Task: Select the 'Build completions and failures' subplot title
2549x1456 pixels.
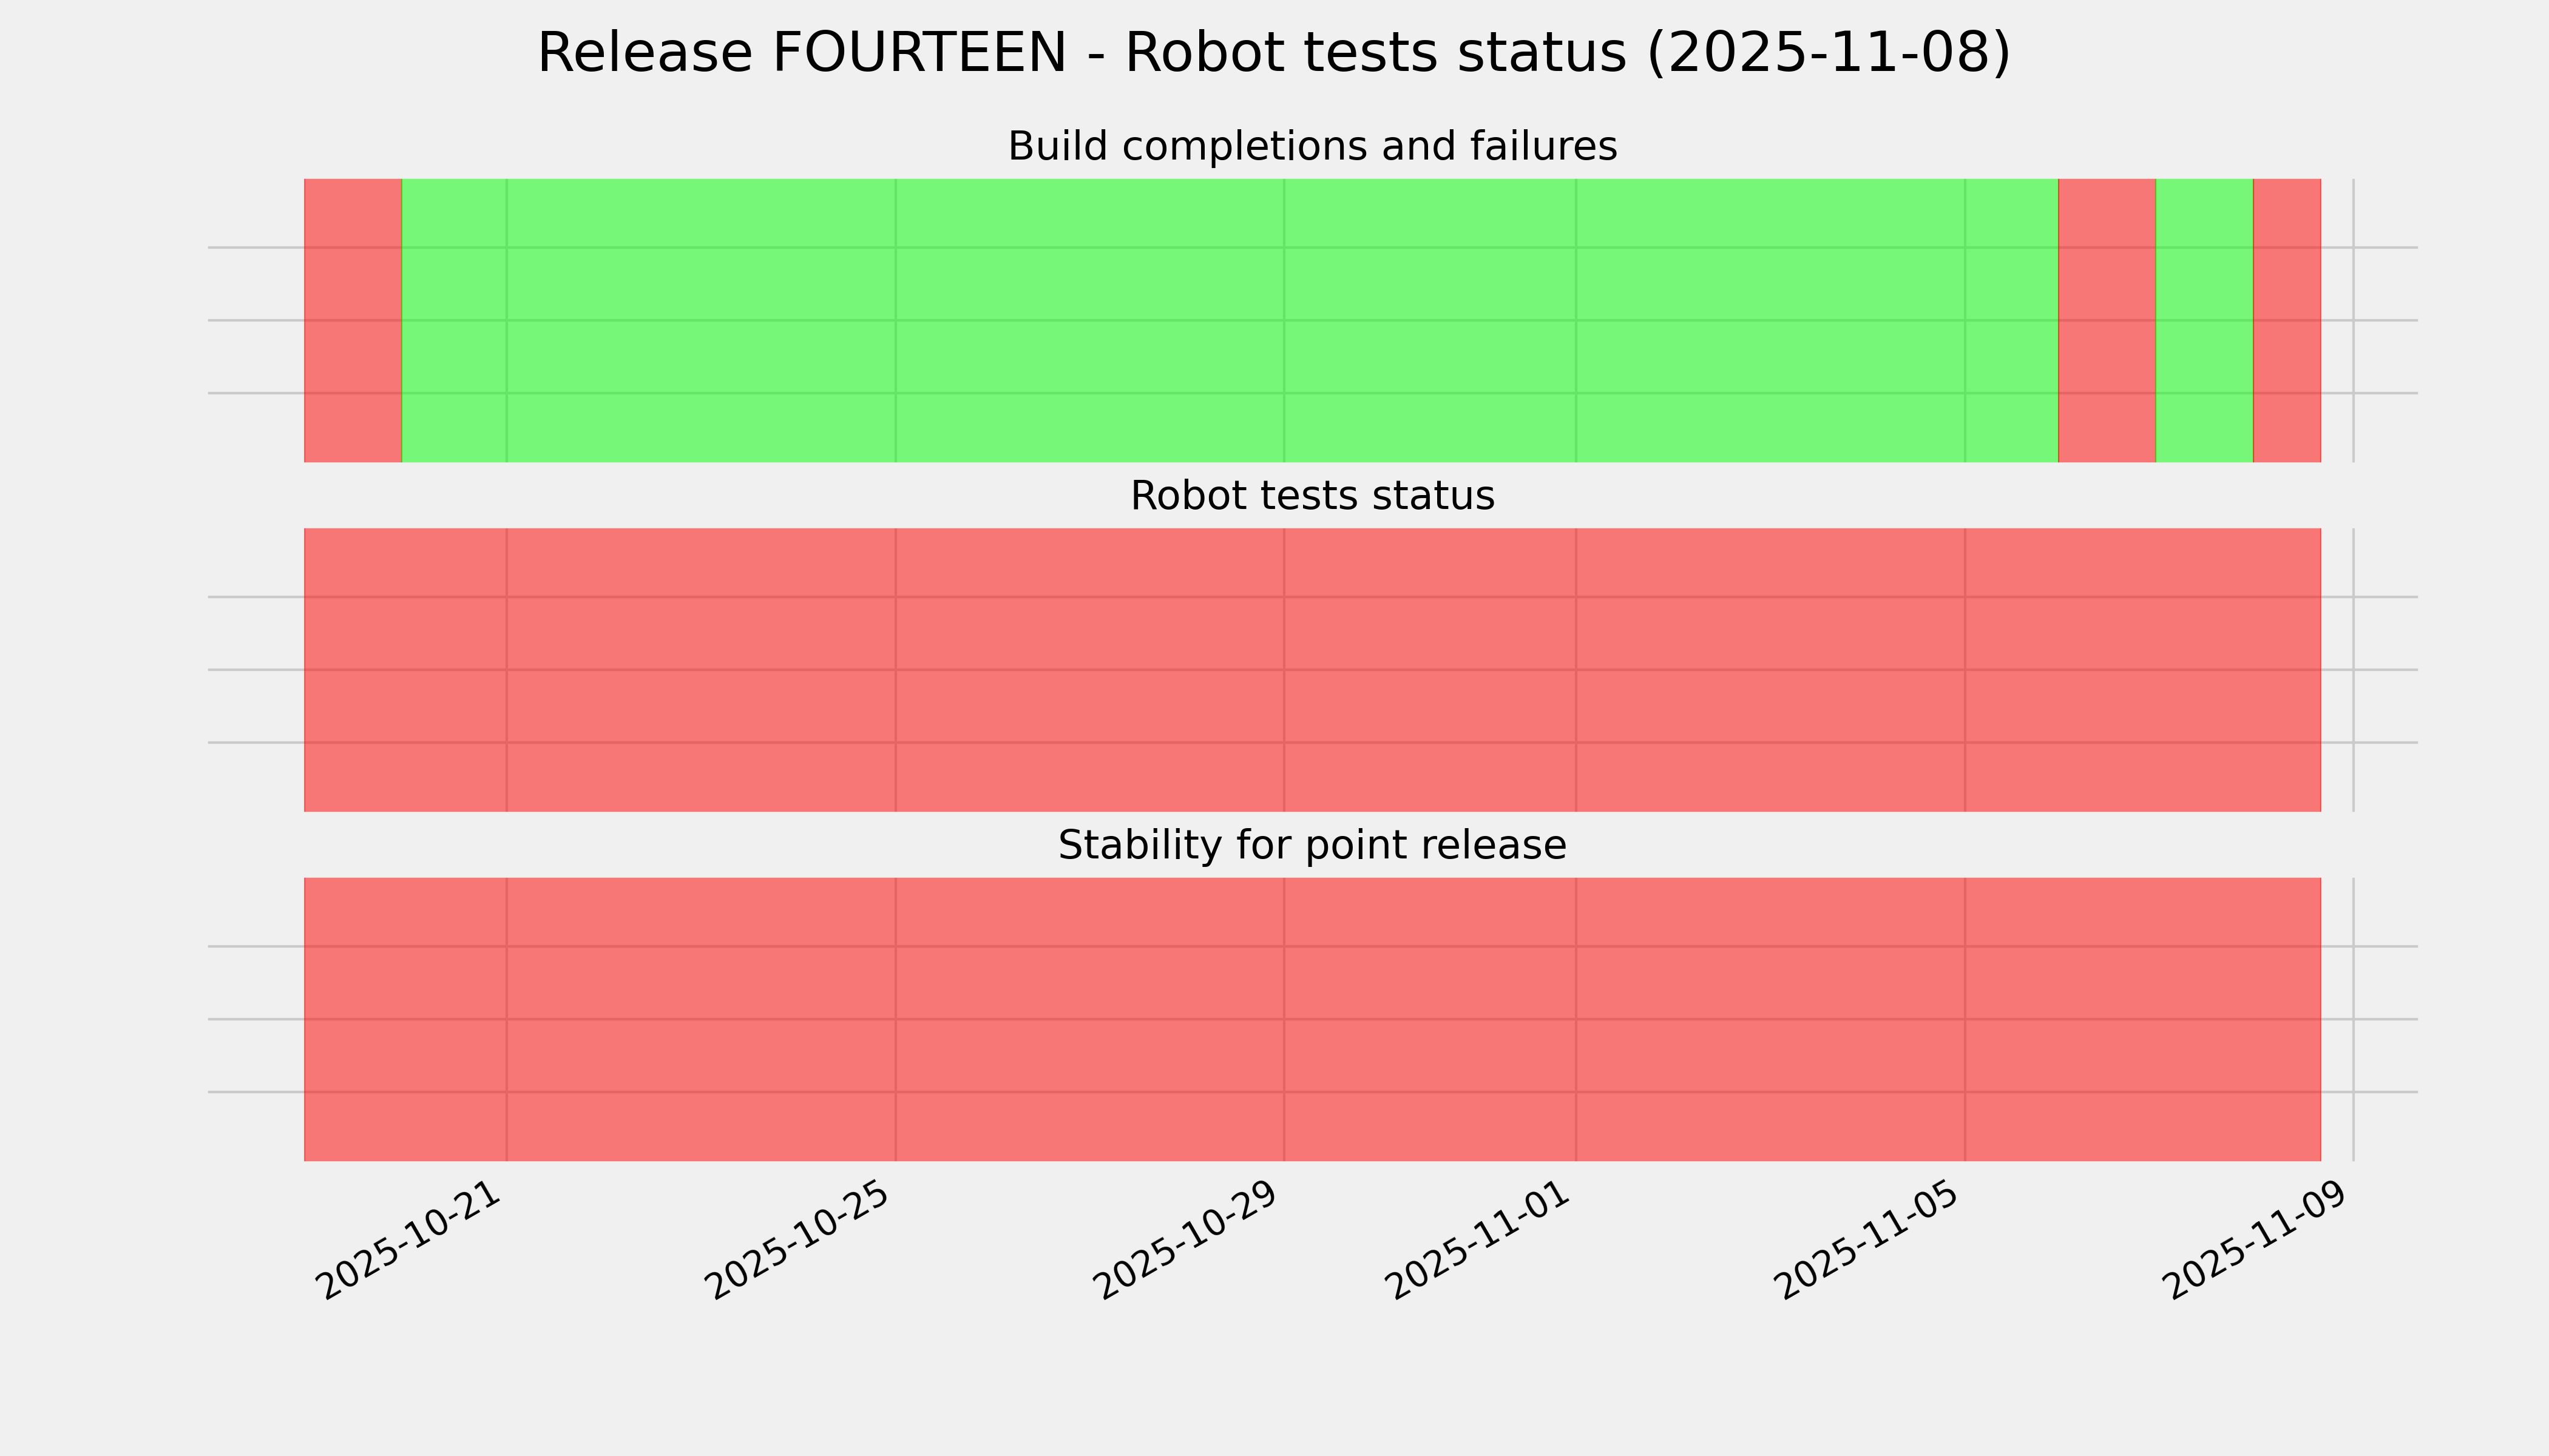Action: pos(1312,147)
